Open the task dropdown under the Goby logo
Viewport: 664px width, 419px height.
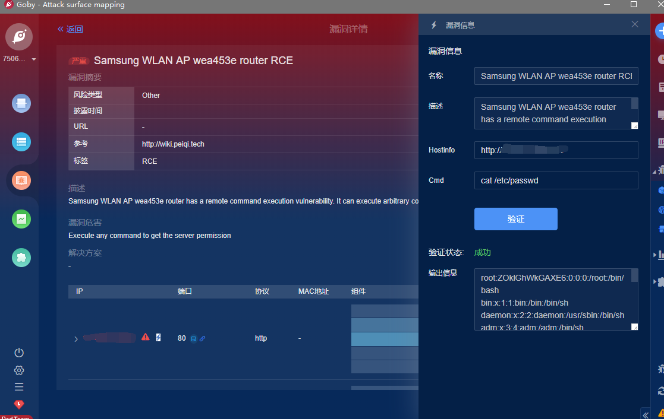(33, 59)
